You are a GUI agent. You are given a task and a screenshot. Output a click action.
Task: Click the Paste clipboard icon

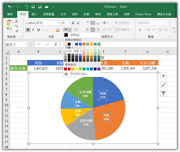click(x=10, y=23)
